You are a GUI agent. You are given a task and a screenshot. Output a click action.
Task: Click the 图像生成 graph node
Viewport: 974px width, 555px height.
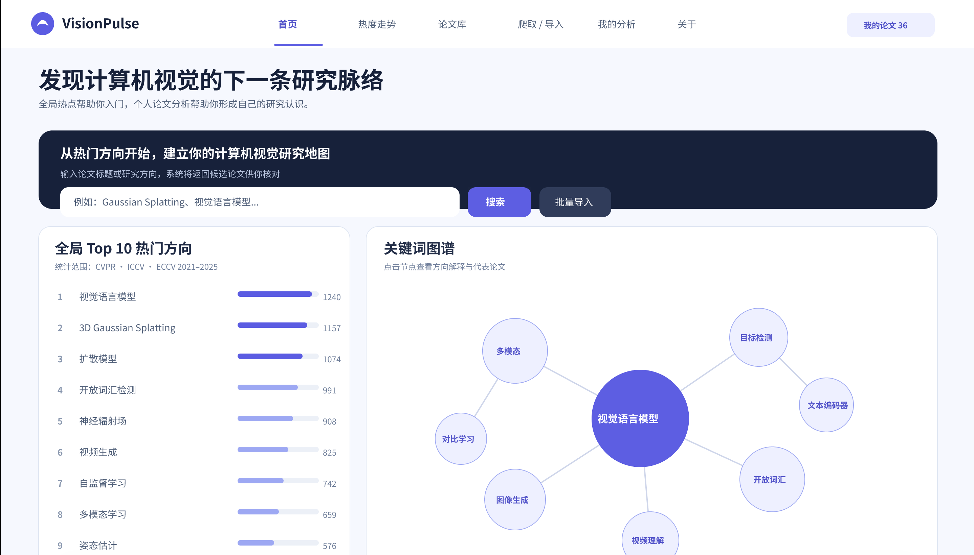[x=515, y=499]
